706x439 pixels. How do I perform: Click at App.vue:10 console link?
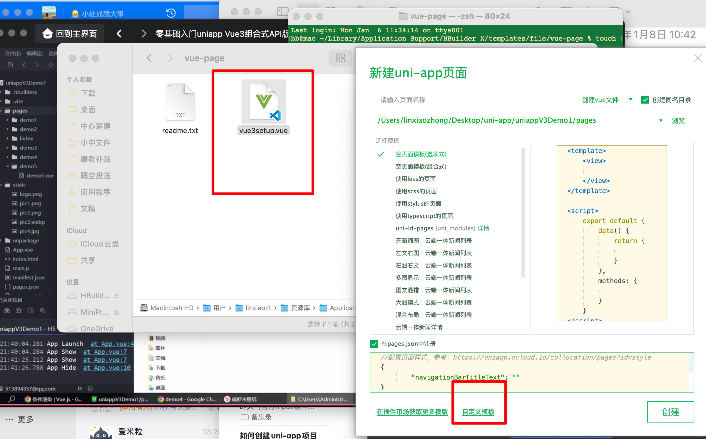107,368
